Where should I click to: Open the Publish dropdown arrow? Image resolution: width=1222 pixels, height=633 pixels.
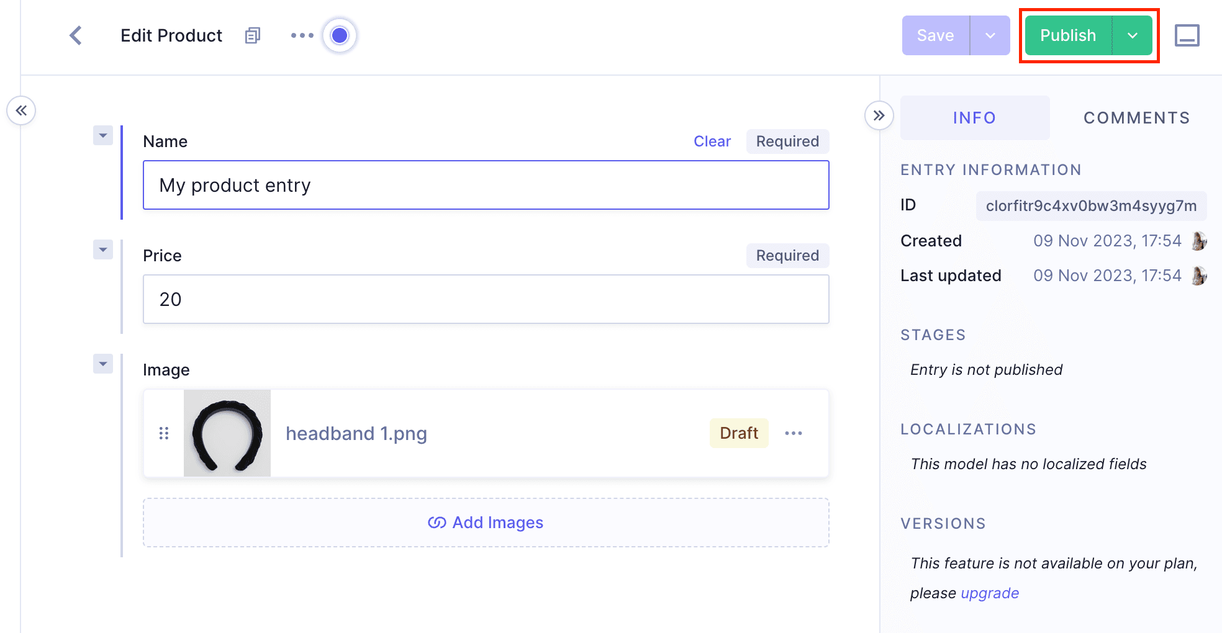(x=1132, y=35)
